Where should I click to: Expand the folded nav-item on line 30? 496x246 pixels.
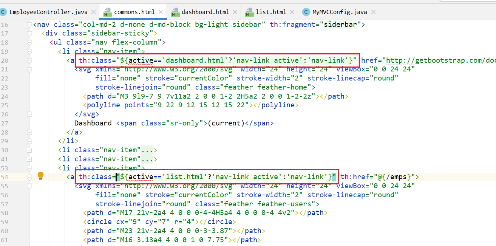click(x=29, y=150)
